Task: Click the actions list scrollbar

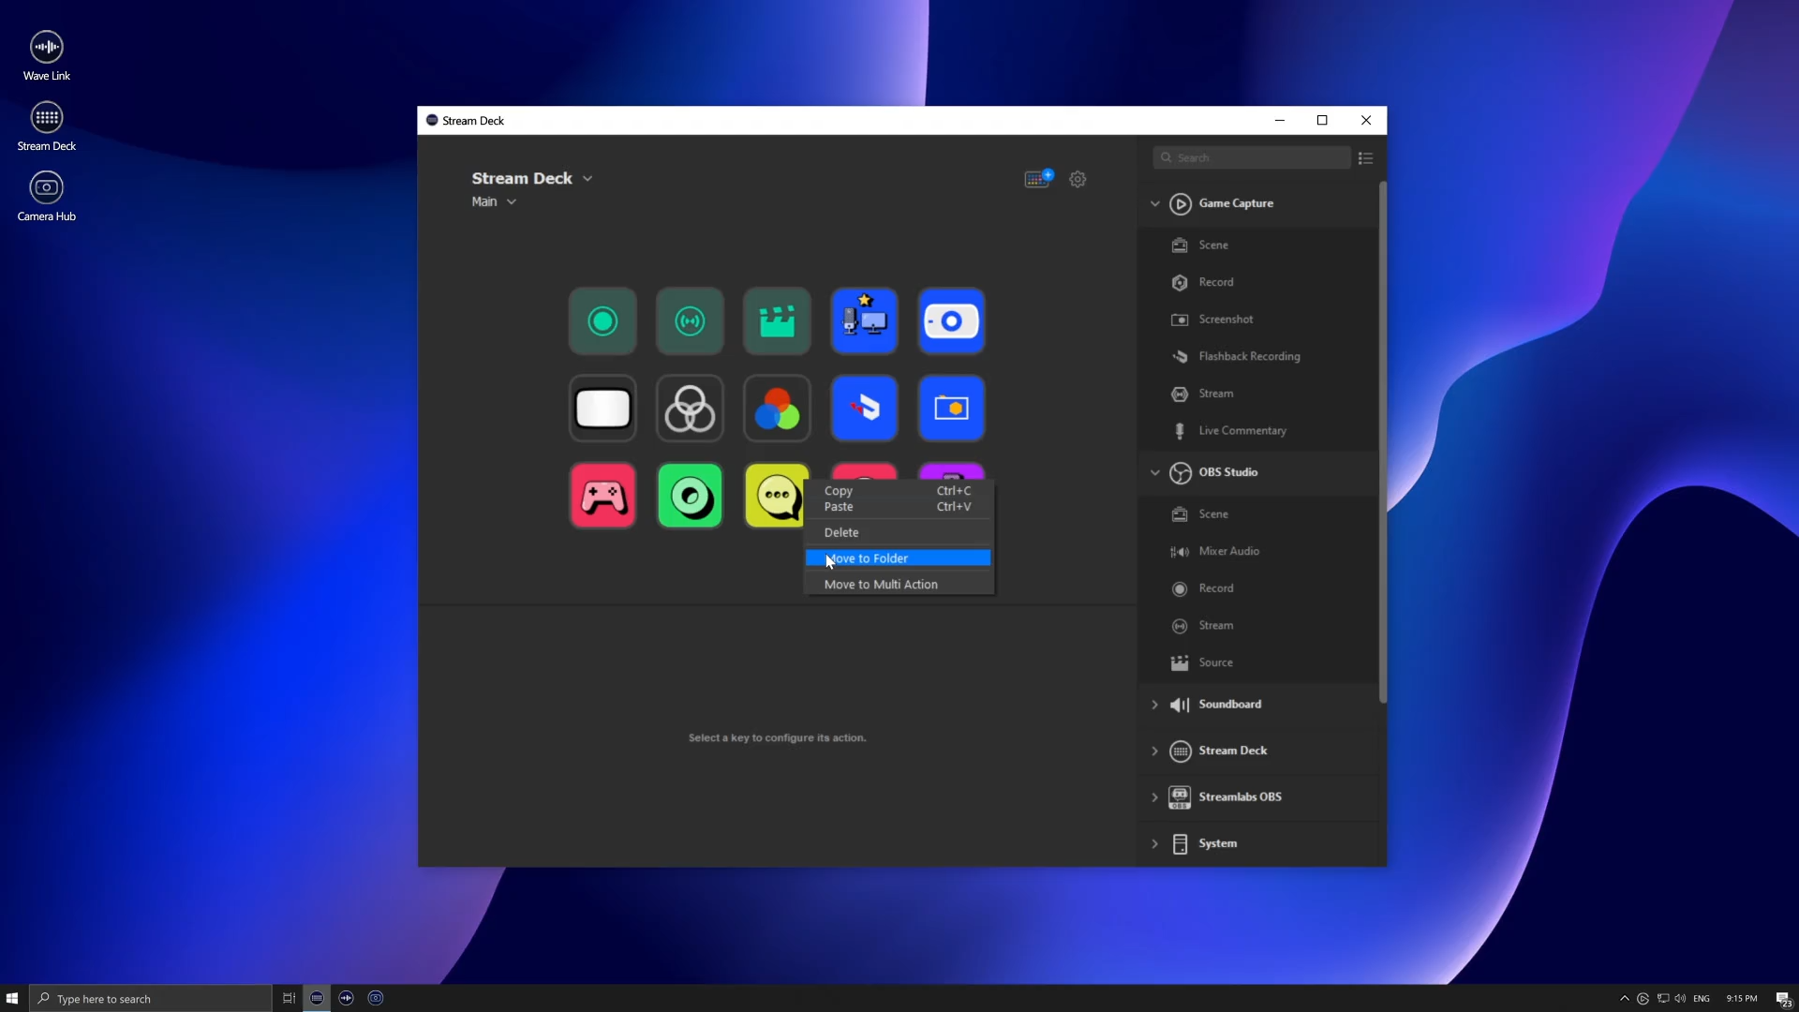Action: tap(1382, 441)
